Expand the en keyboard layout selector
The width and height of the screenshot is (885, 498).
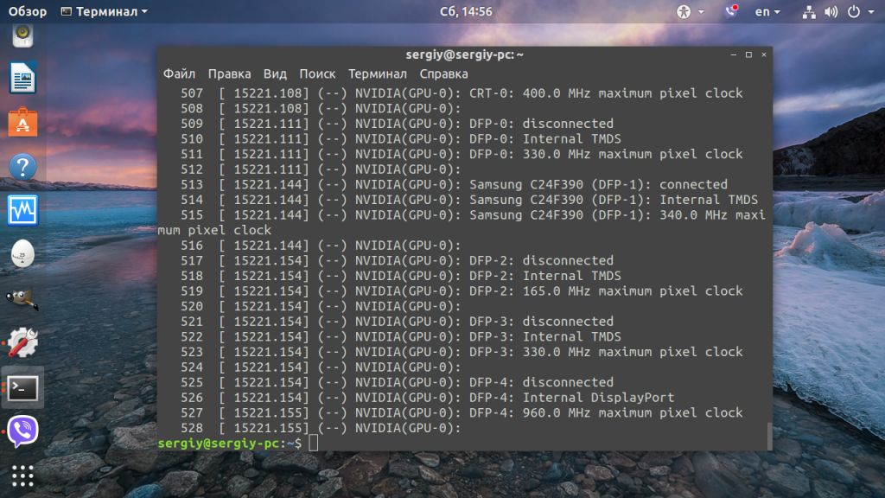767,12
